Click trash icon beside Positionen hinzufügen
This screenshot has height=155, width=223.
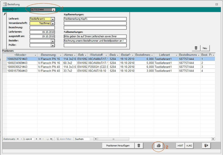click(x=139, y=146)
